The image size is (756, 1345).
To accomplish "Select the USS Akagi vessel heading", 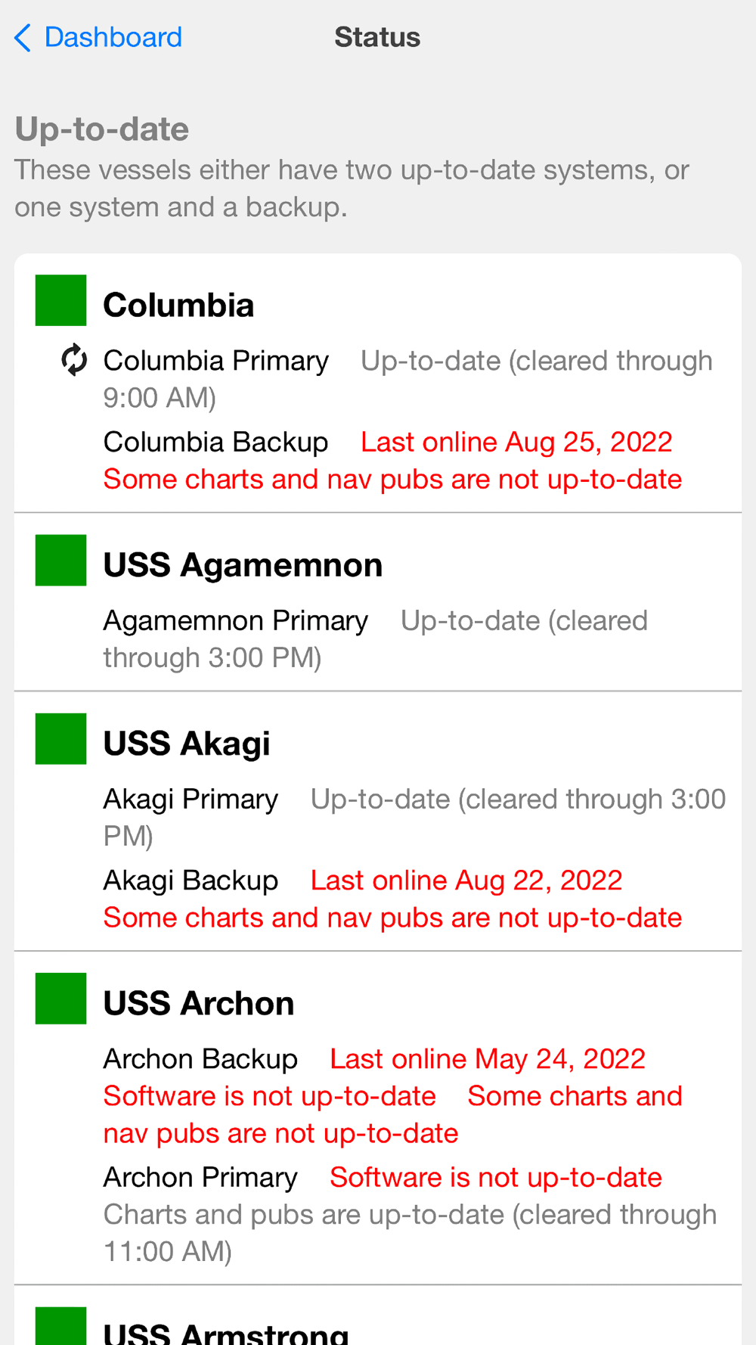I will tap(187, 744).
